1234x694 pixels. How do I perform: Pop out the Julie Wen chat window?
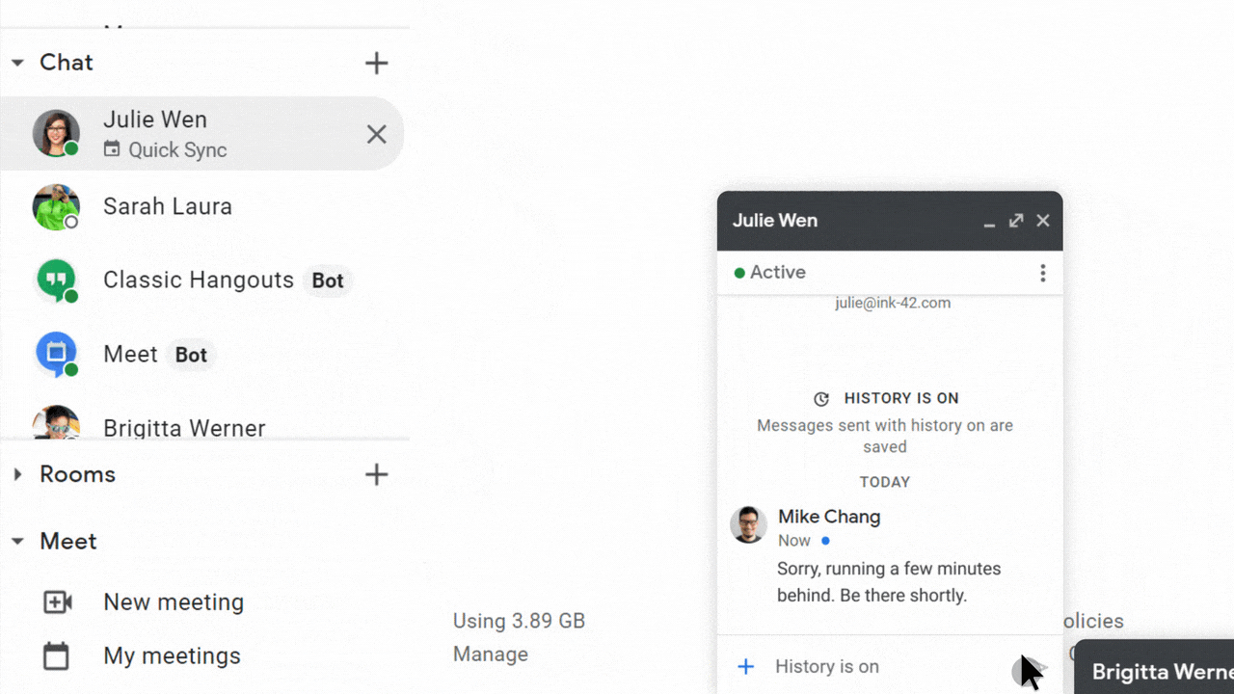click(x=1015, y=221)
